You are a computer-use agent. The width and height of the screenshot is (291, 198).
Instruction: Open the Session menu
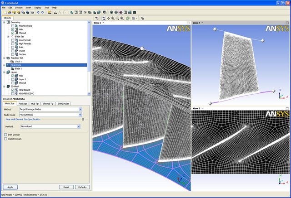click(19, 8)
